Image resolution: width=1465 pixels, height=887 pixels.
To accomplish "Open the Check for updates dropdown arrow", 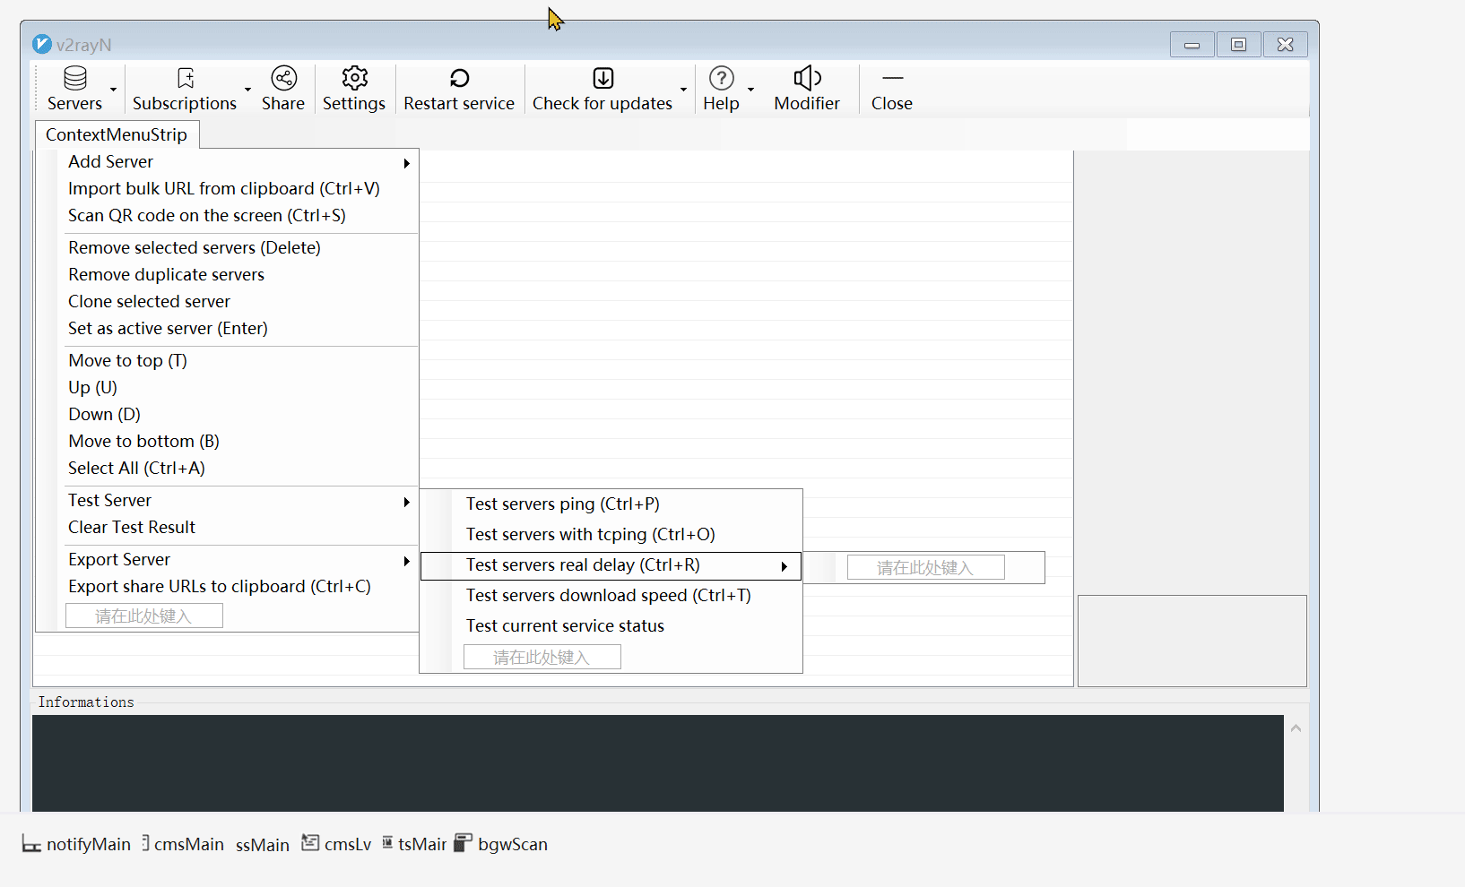I will coord(683,90).
